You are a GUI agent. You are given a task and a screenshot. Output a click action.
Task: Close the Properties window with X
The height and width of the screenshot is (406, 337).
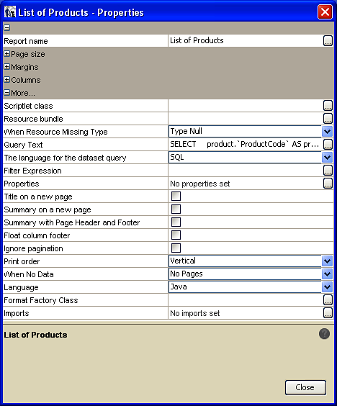325,12
